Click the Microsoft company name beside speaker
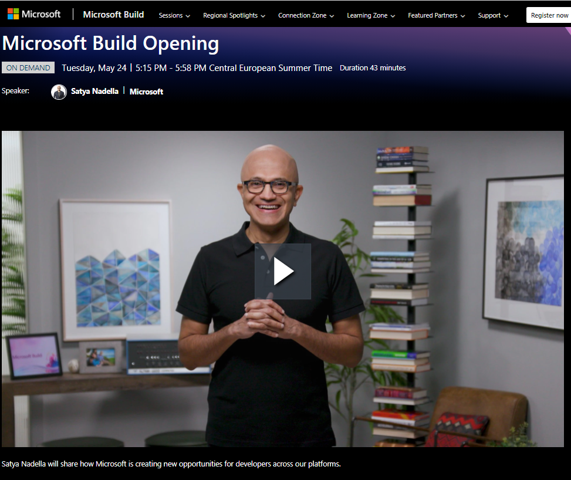The image size is (571, 480). 146,92
